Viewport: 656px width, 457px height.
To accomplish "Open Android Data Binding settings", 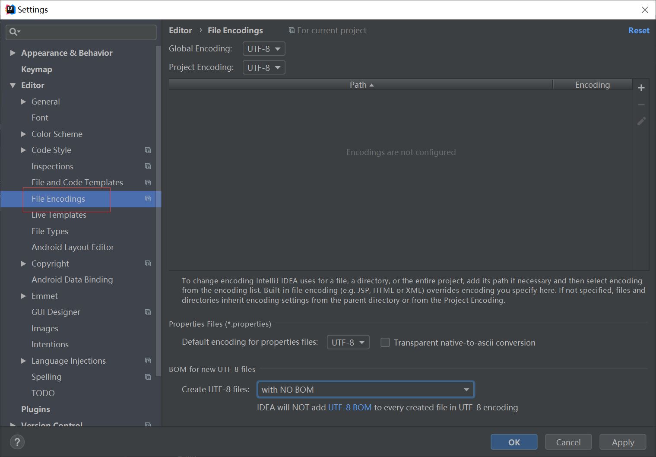I will 72,279.
